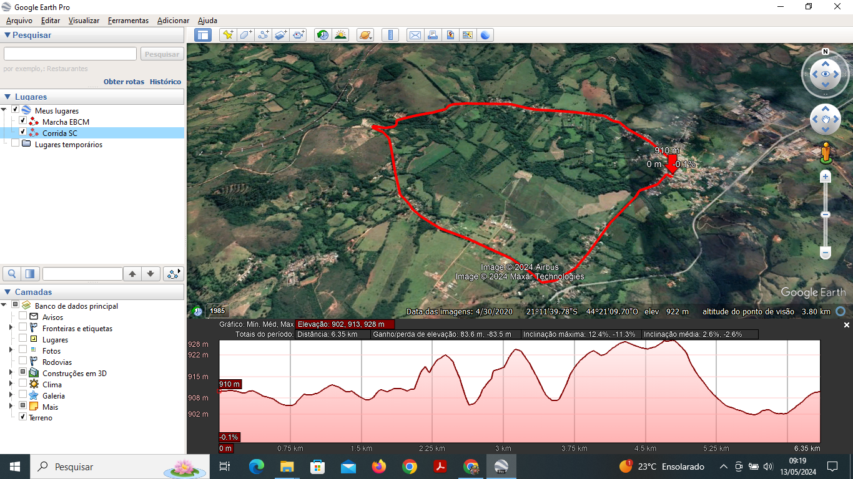Uncheck the Marcha EBCM checkbox
Viewport: 853px width, 479px height.
click(22, 121)
